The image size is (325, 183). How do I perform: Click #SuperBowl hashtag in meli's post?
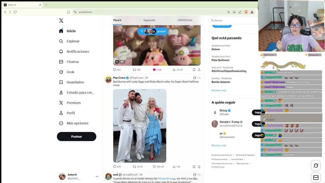point(165,179)
